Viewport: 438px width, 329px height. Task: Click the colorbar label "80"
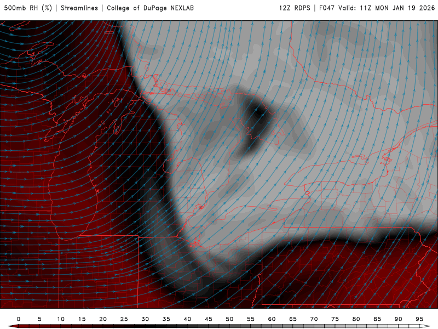(356, 319)
